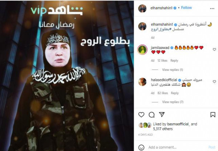This screenshot has height=151, width=218.
Task: Open jamilaawad's profile avatar
Action: [x=142, y=50]
